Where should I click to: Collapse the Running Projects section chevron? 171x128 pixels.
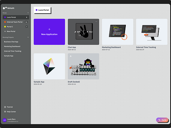coord(28,37)
